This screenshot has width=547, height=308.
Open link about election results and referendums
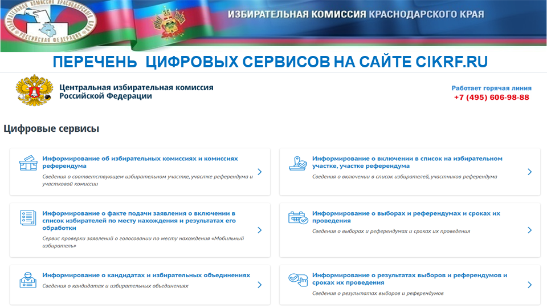409,278
